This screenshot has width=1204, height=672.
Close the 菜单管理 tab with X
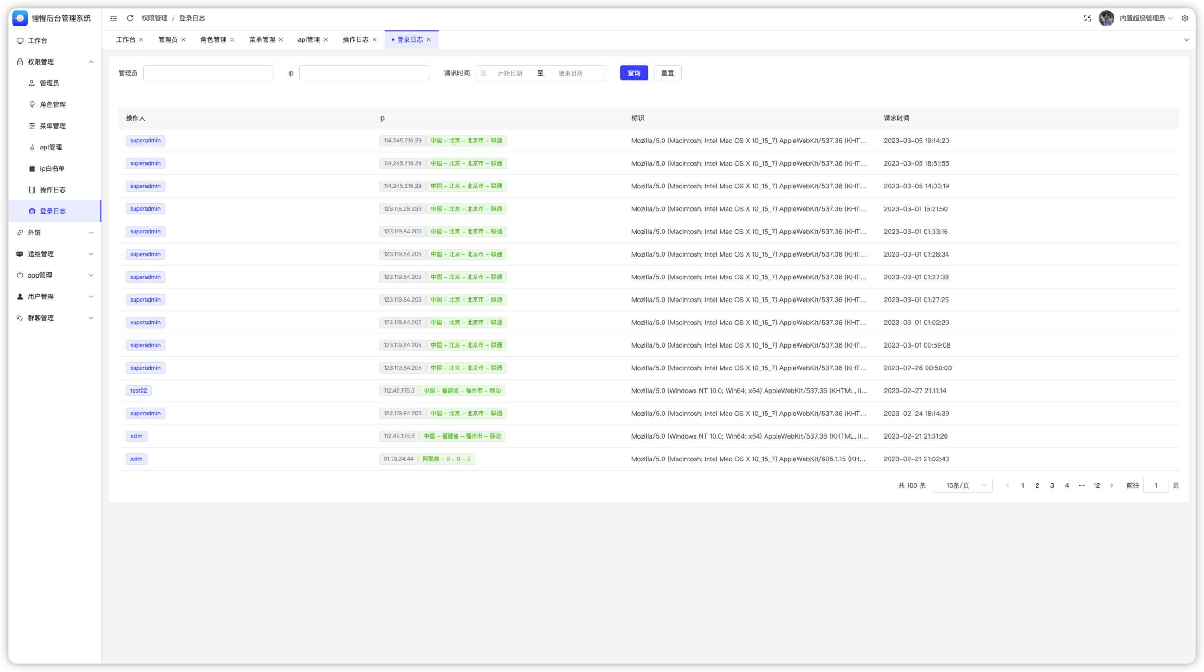click(281, 40)
